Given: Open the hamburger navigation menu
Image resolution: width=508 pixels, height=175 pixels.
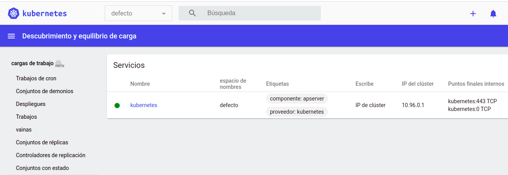Looking at the screenshot, I should (x=11, y=36).
